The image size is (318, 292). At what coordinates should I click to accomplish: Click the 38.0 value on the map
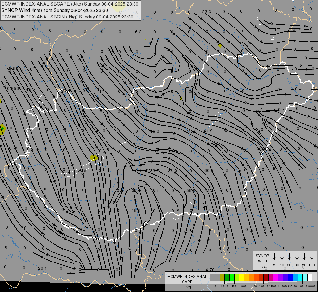[x=172, y=171]
